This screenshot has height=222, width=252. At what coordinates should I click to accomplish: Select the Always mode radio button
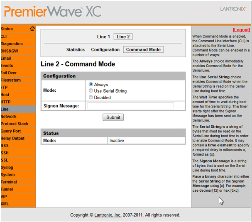(x=91, y=85)
